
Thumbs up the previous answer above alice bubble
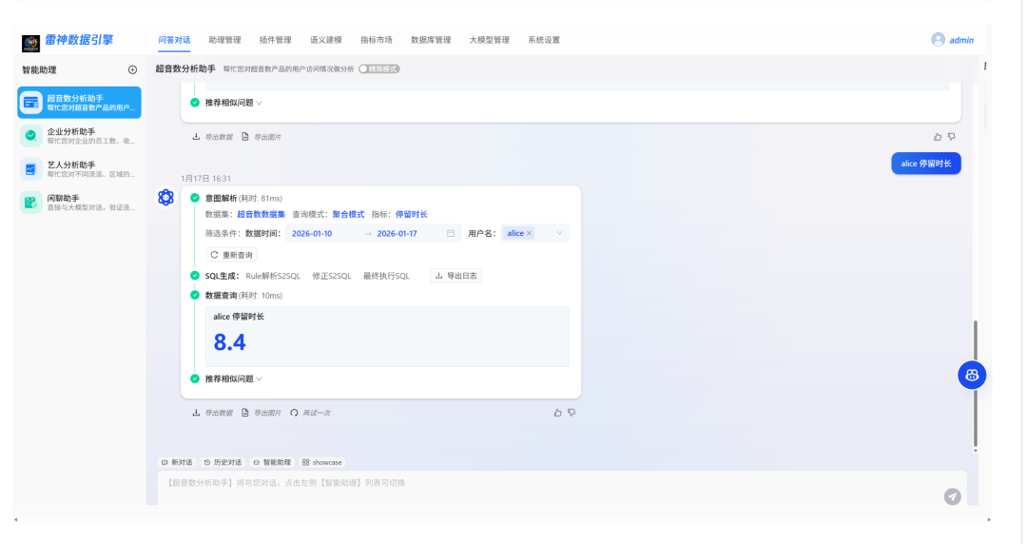click(x=938, y=137)
